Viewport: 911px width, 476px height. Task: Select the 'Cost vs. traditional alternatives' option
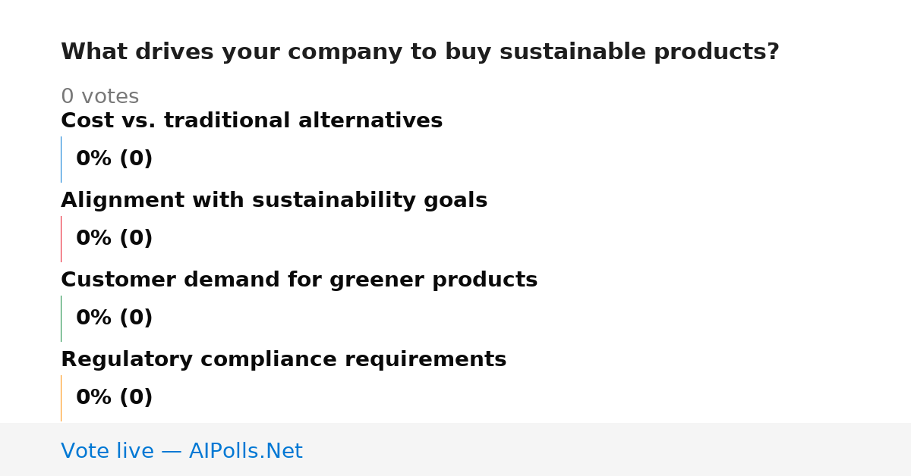(251, 121)
